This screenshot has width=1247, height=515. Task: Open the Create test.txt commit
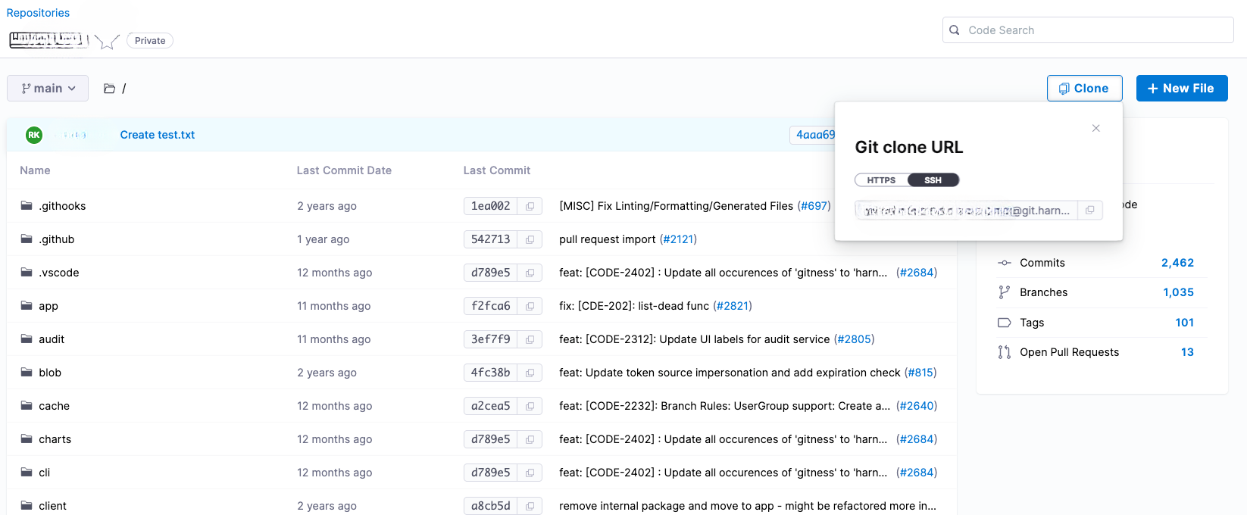158,135
